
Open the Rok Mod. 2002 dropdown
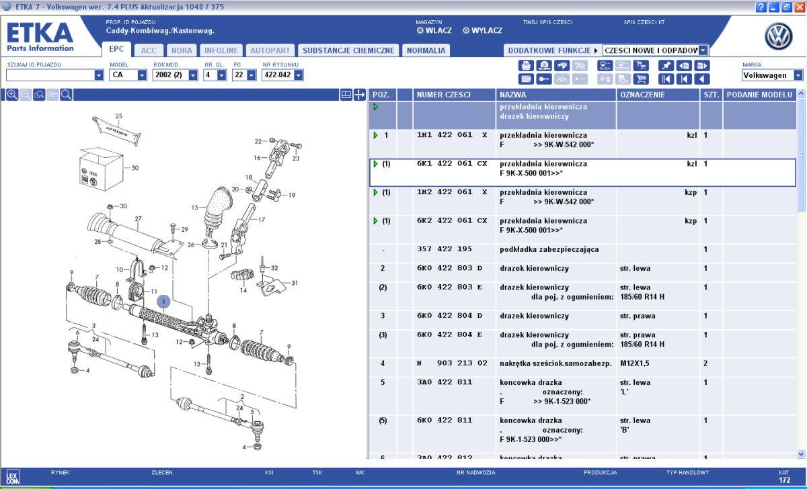coord(193,75)
